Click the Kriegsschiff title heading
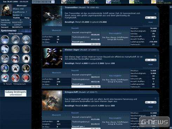This screenshot has height=129, width=172. (x=81, y=92)
